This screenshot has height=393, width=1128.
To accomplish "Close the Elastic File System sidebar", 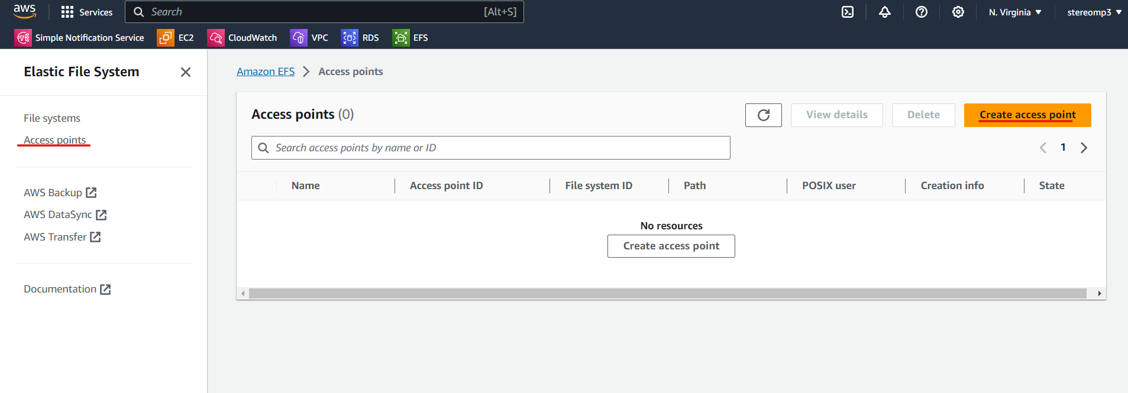I will (x=186, y=72).
